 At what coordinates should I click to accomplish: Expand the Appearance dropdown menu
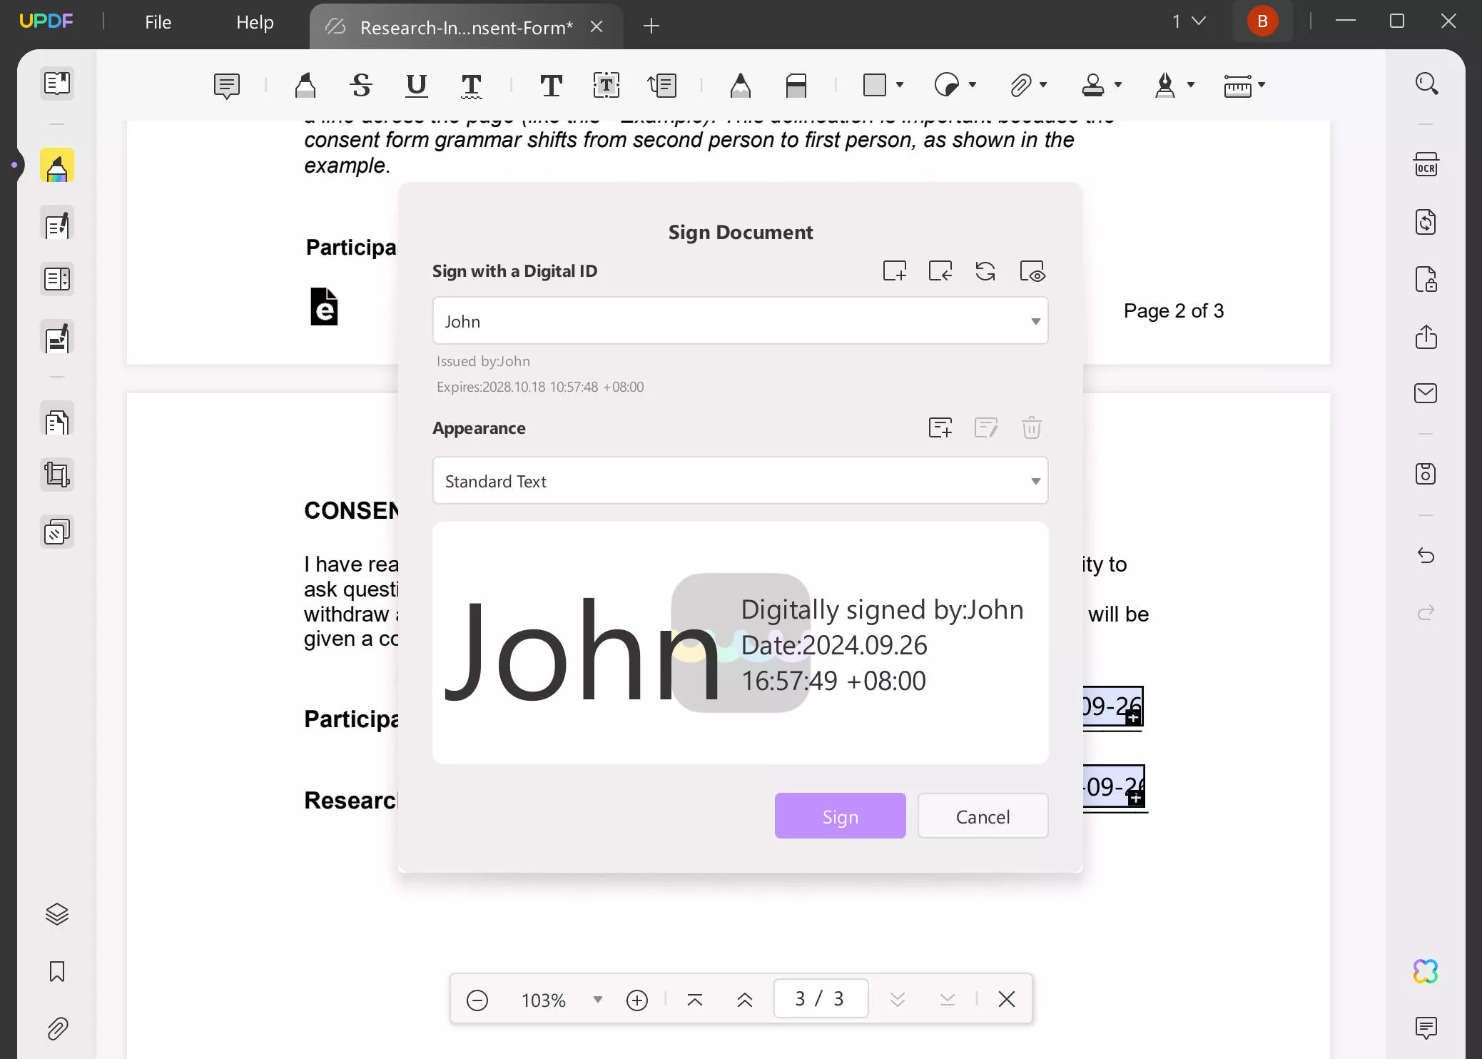(1035, 480)
